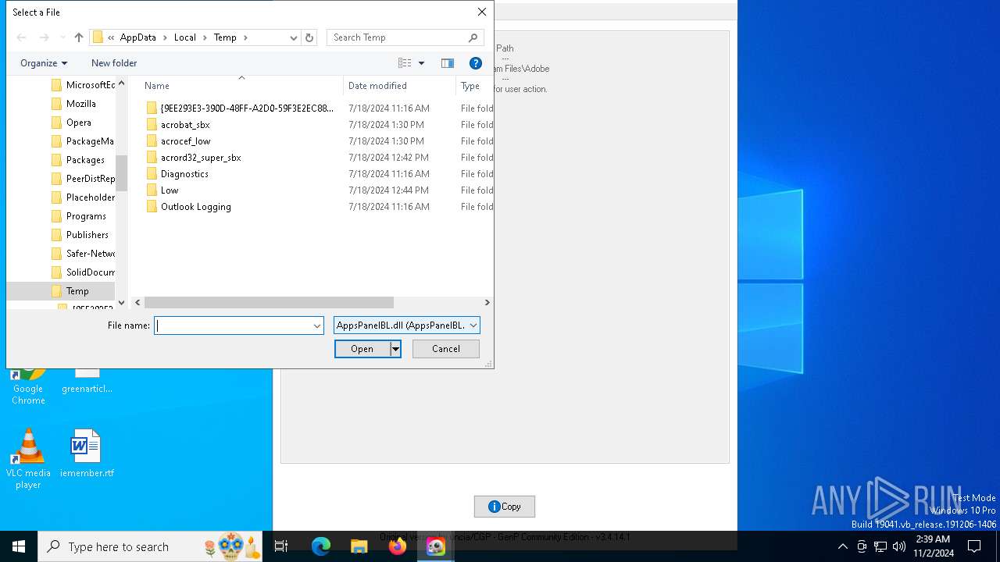Screen dimensions: 1000x562
Task: Open greenarticl desktop file
Action: [x=87, y=382]
